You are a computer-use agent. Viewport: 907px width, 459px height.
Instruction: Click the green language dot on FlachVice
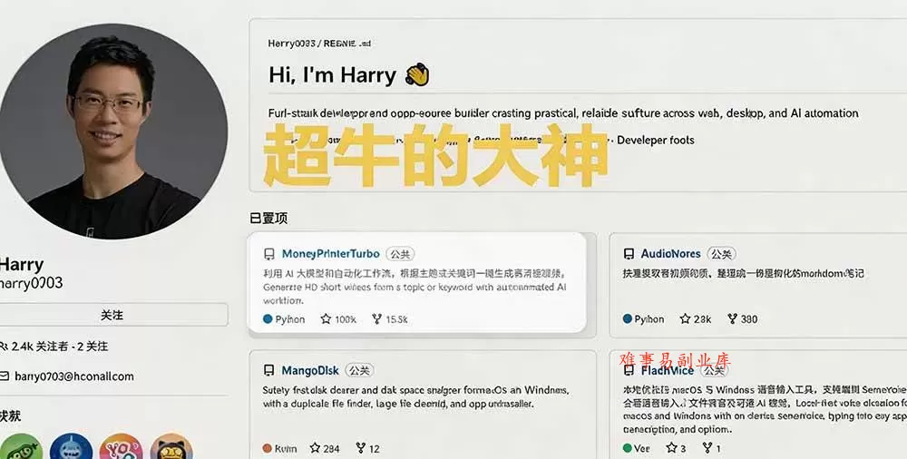click(628, 448)
